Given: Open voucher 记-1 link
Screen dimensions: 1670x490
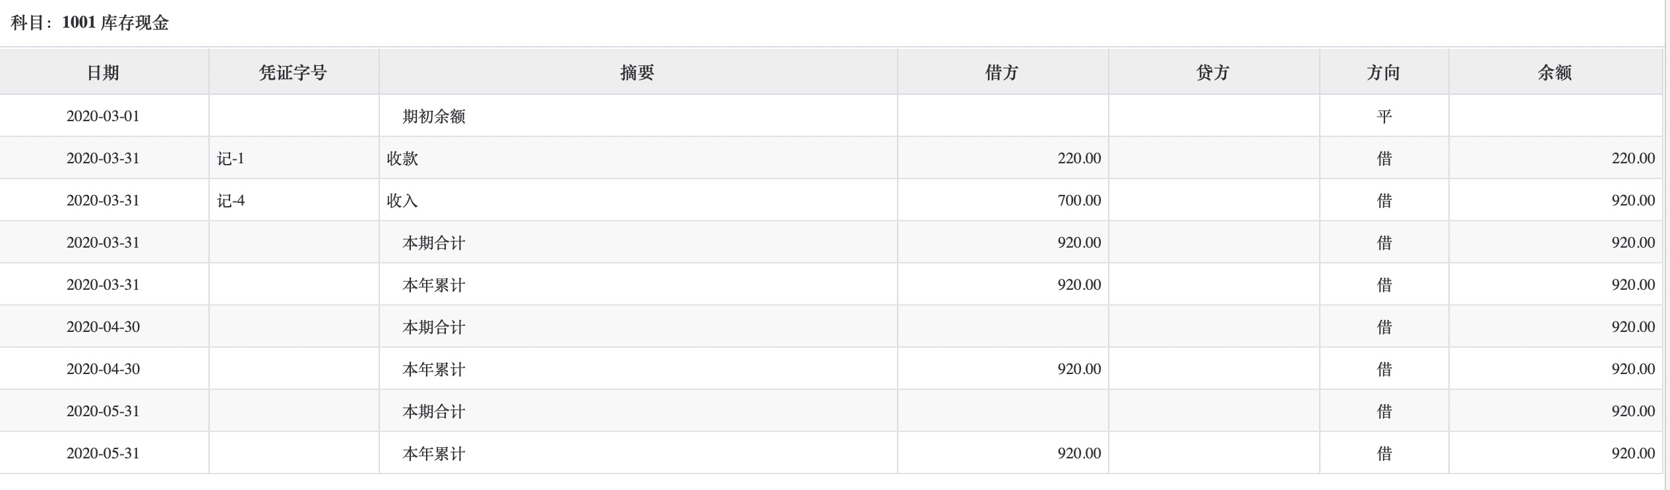Looking at the screenshot, I should coord(231,158).
